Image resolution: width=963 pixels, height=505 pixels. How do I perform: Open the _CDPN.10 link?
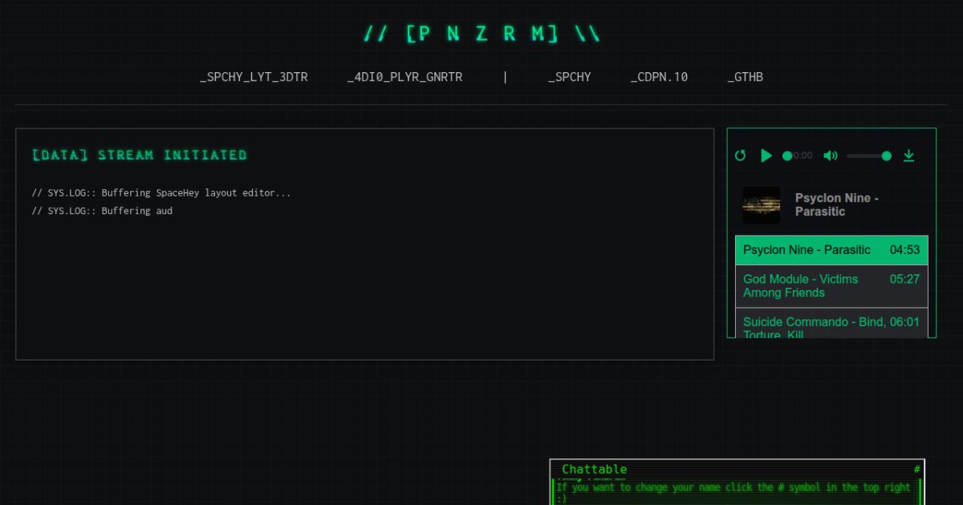[x=659, y=78]
